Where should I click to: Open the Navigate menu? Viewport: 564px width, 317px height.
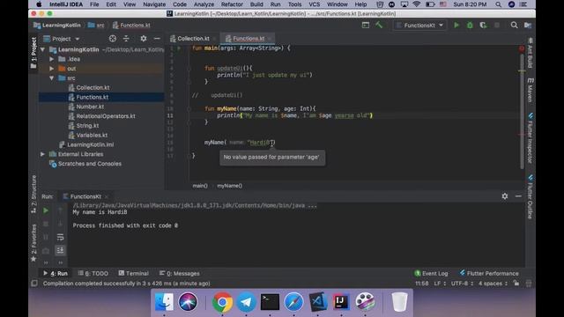coord(154,4)
